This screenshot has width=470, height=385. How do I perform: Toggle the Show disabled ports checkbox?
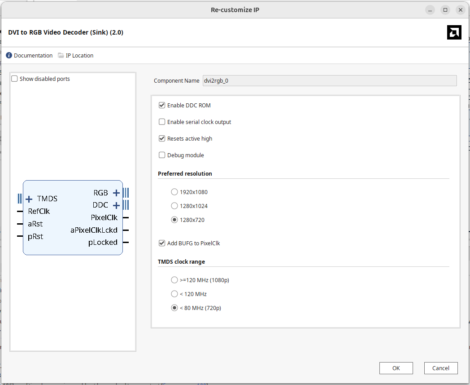[x=15, y=79]
